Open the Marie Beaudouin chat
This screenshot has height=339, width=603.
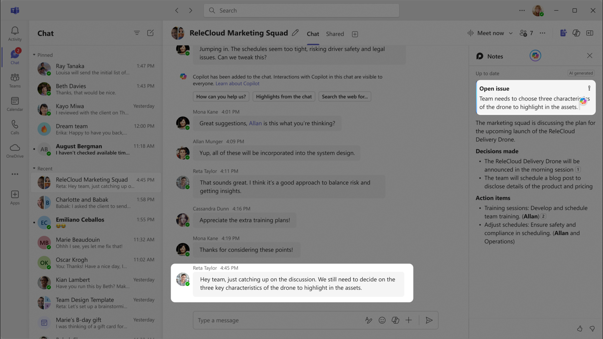(x=96, y=243)
